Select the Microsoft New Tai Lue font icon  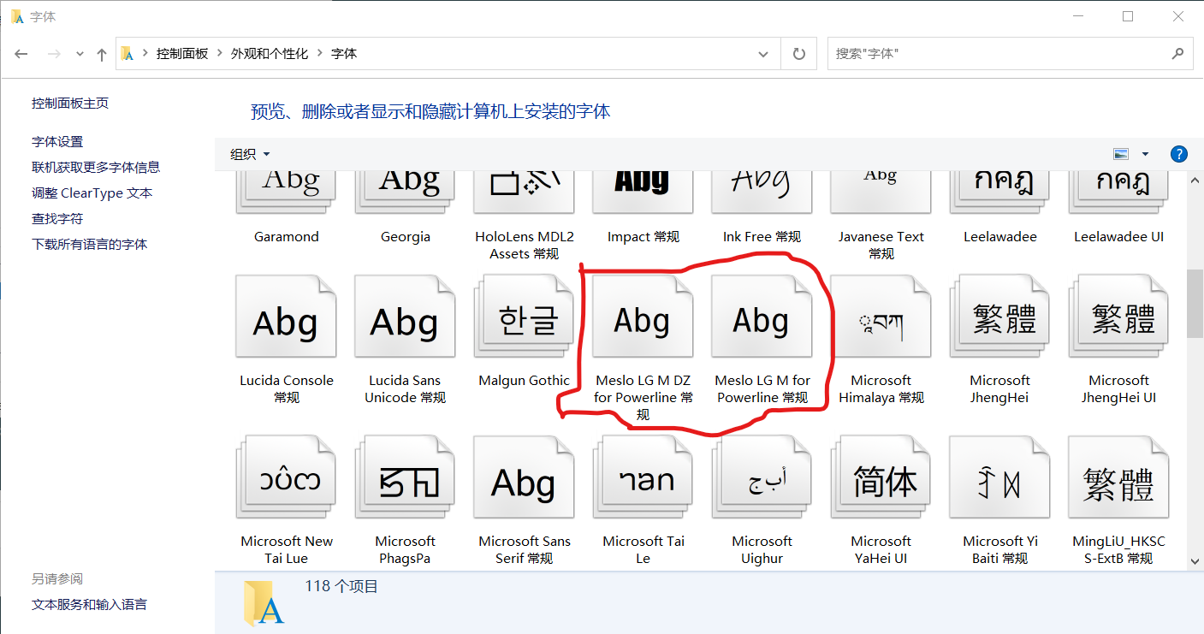286,477
